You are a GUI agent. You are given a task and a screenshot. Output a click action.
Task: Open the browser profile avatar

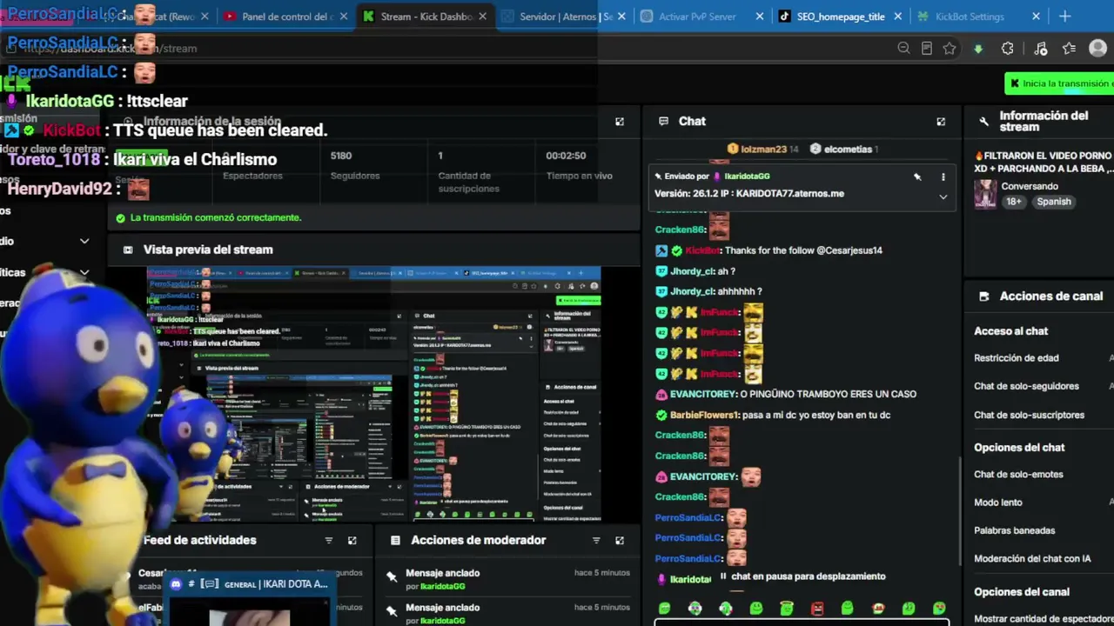[1098, 49]
